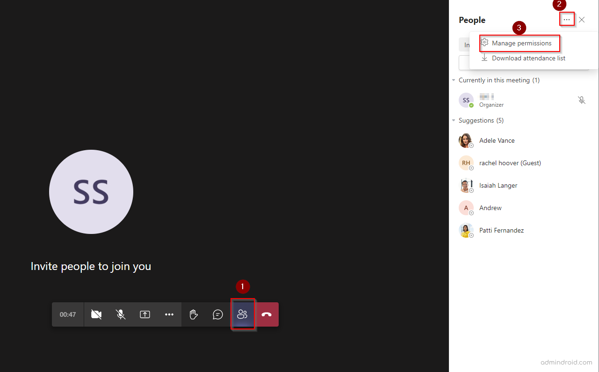Remove Adele Vance from suggestions
The width and height of the screenshot is (599, 372).
point(471,146)
